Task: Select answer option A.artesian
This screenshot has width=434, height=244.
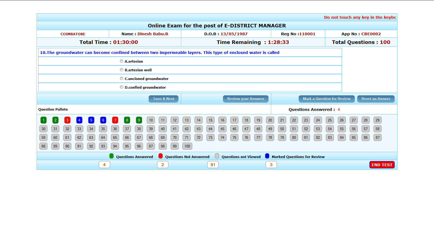Action: (122, 61)
